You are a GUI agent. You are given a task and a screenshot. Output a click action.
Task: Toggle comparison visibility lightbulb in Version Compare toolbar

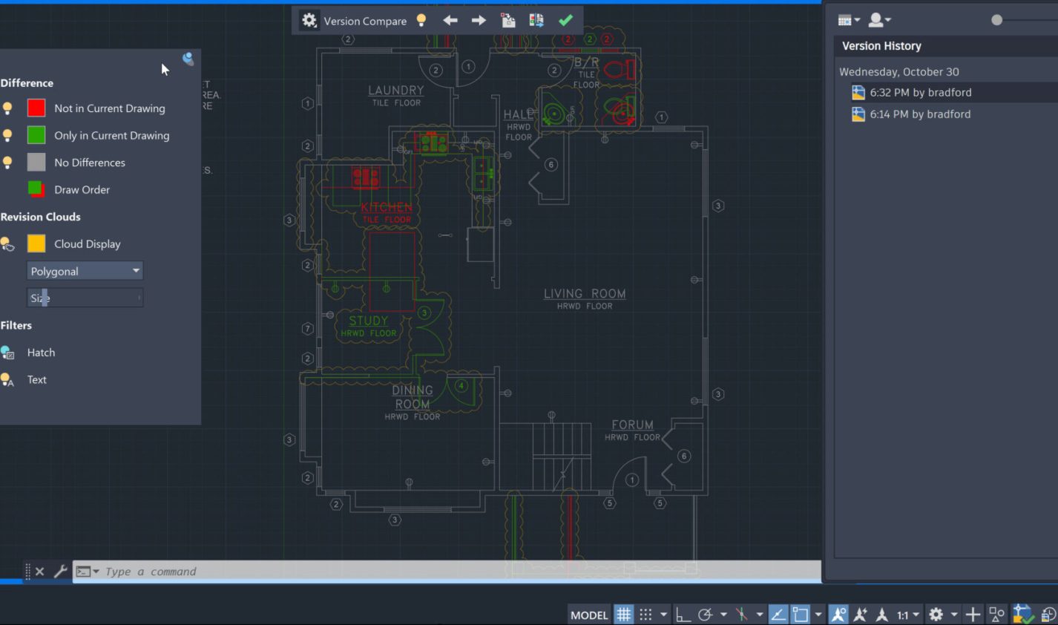pyautogui.click(x=421, y=21)
